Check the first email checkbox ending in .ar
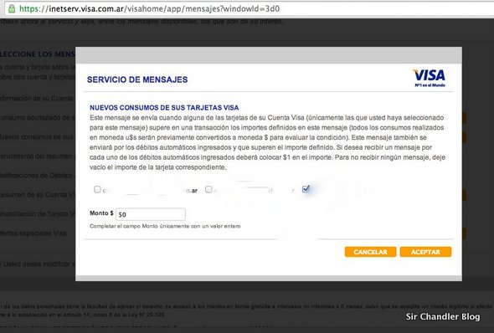Screen dimensions: 494x333 coord(97,189)
